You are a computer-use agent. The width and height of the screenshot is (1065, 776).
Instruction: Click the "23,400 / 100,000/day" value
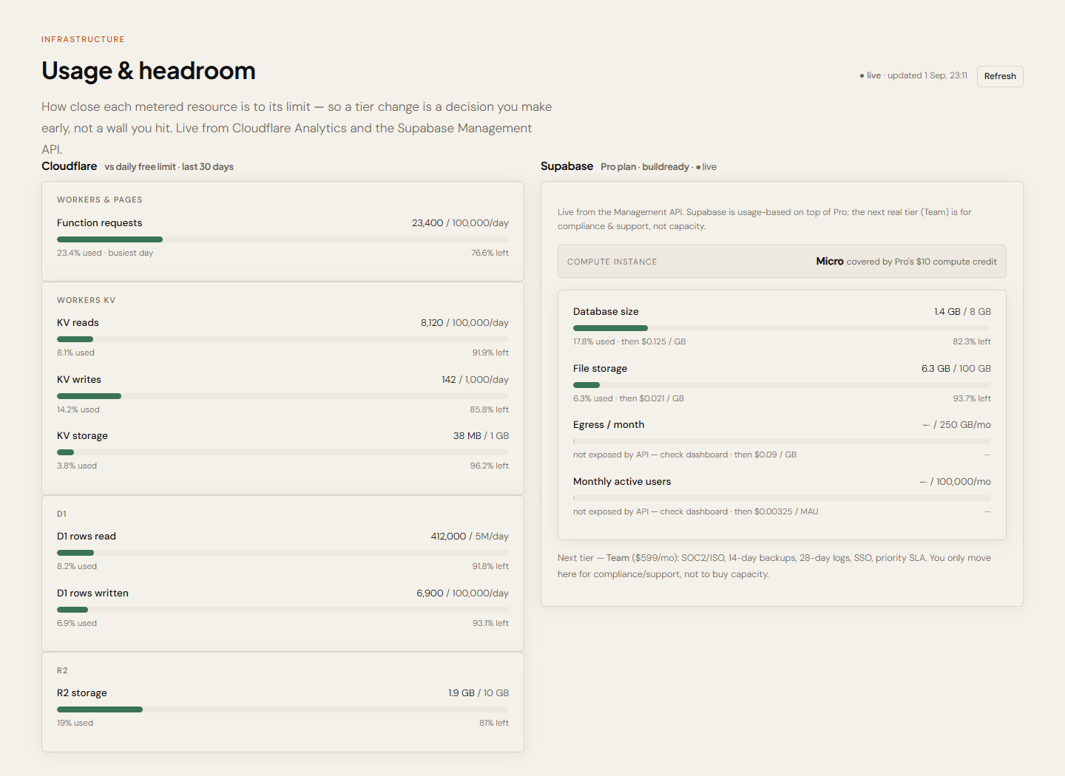coord(460,223)
